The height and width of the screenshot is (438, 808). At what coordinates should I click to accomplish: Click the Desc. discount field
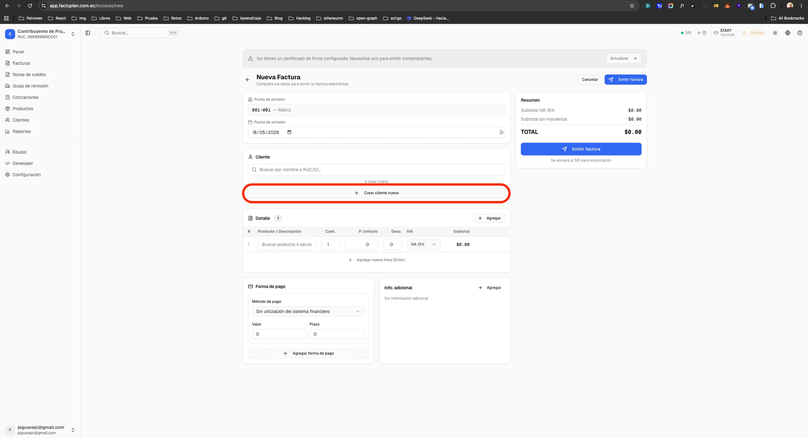(392, 244)
